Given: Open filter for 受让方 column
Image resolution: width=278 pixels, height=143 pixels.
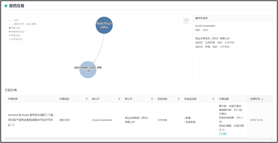Looking at the screenshot, I should tap(152, 99).
